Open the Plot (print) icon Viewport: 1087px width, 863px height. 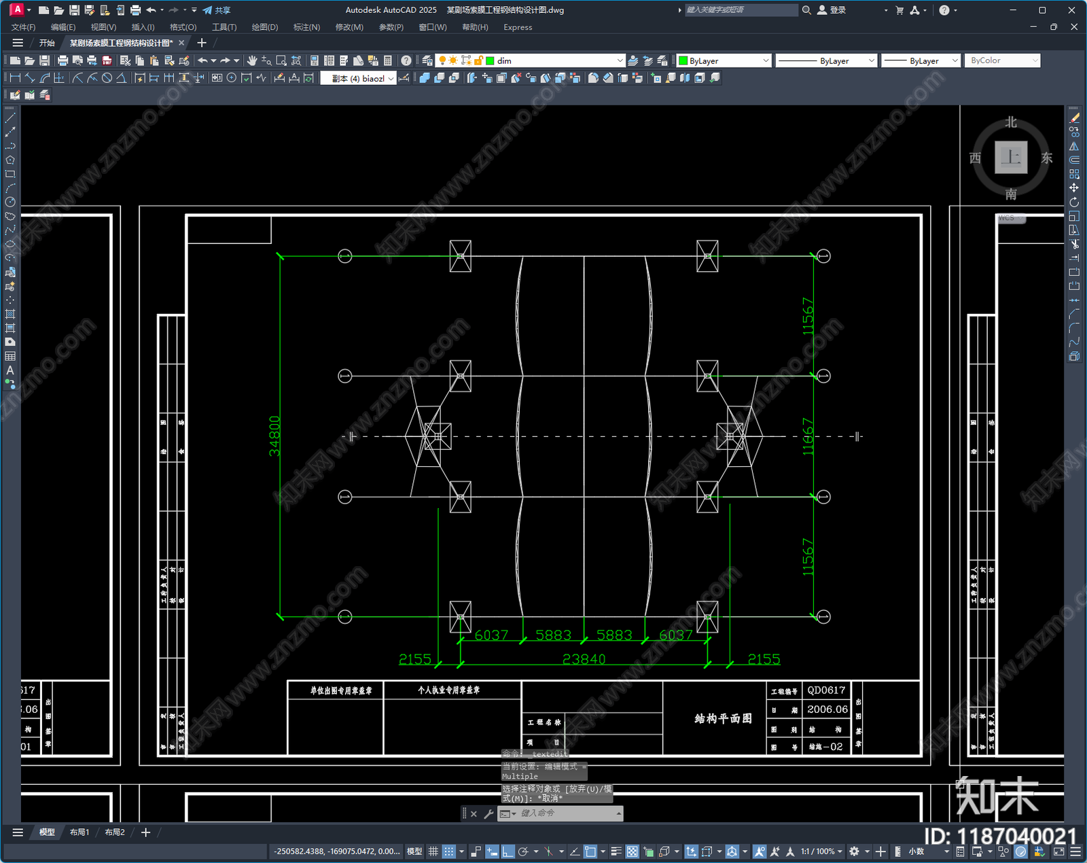(x=63, y=60)
